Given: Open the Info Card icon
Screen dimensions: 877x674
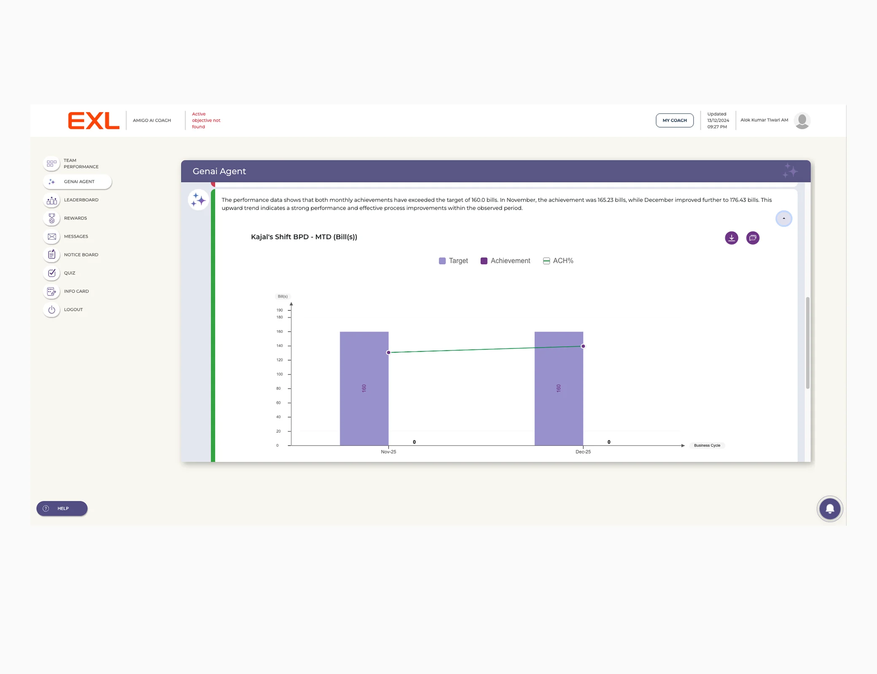Looking at the screenshot, I should [51, 291].
